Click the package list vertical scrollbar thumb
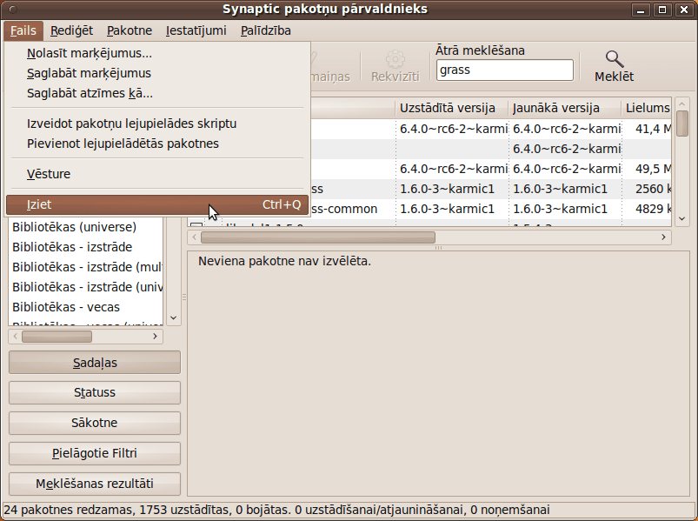 pos(682,124)
